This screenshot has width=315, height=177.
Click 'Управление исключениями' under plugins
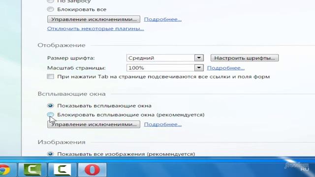coord(94,19)
